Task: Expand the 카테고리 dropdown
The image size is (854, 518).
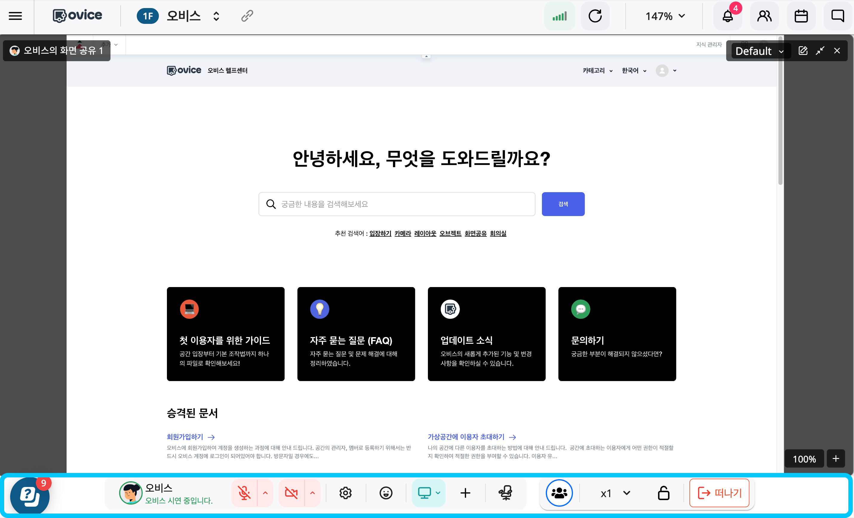Action: point(598,71)
